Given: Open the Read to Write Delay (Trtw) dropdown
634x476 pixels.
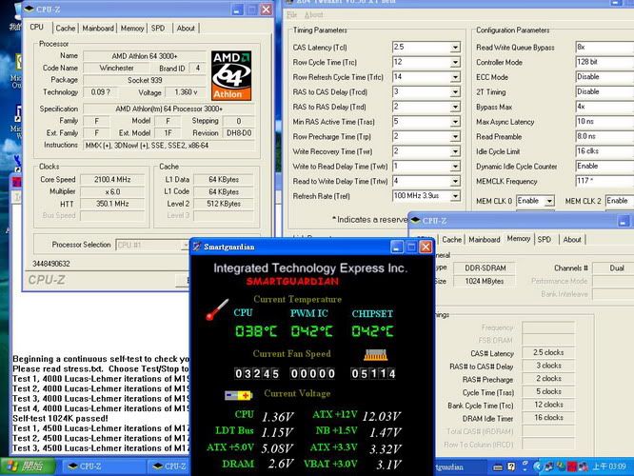Looking at the screenshot, I should click(x=455, y=181).
